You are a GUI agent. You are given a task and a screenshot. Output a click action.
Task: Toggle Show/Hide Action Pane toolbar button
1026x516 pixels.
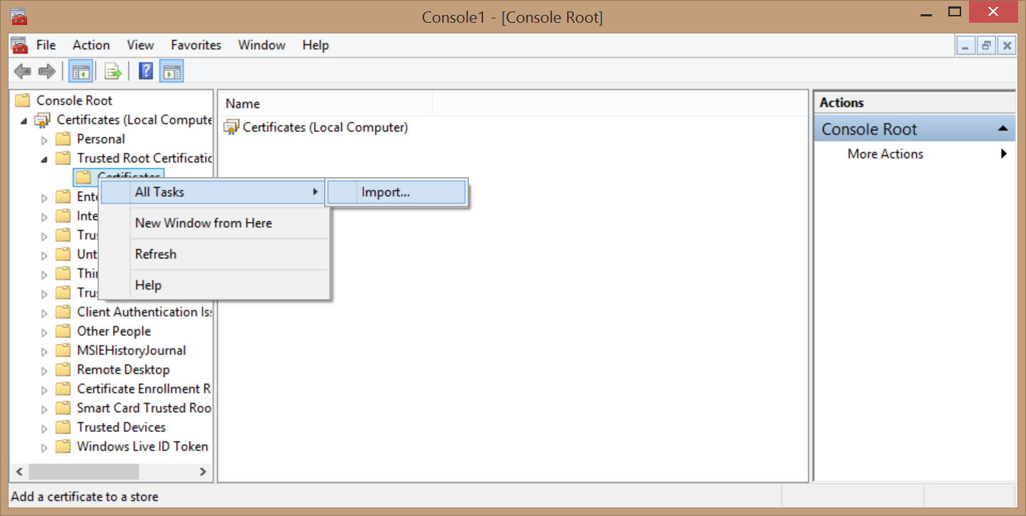(171, 71)
